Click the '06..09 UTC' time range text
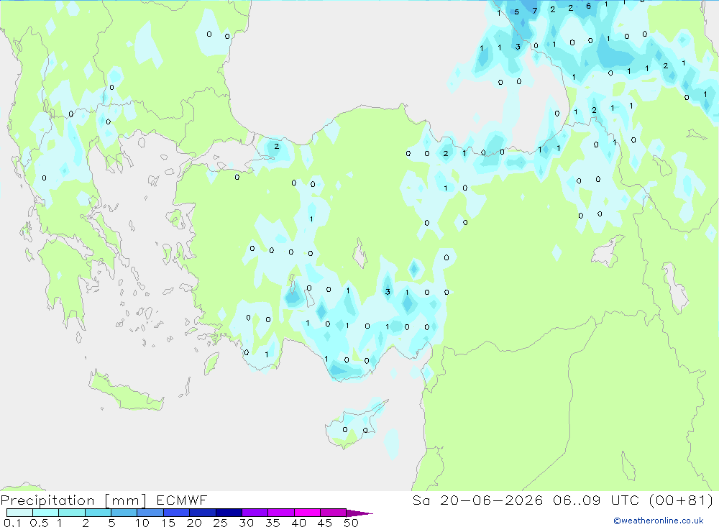 coord(596,500)
